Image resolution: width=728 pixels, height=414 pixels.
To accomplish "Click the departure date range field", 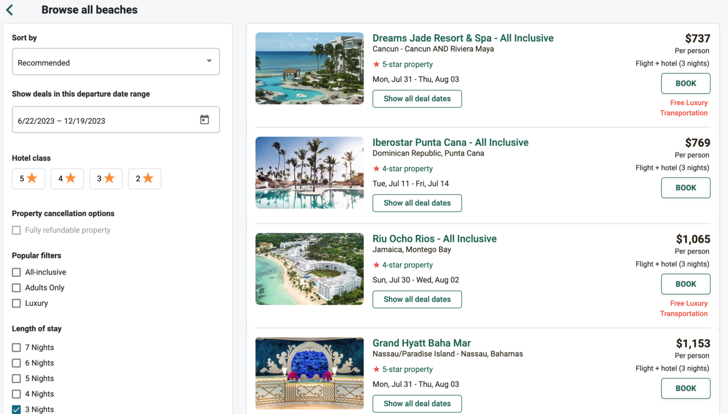I will click(104, 120).
